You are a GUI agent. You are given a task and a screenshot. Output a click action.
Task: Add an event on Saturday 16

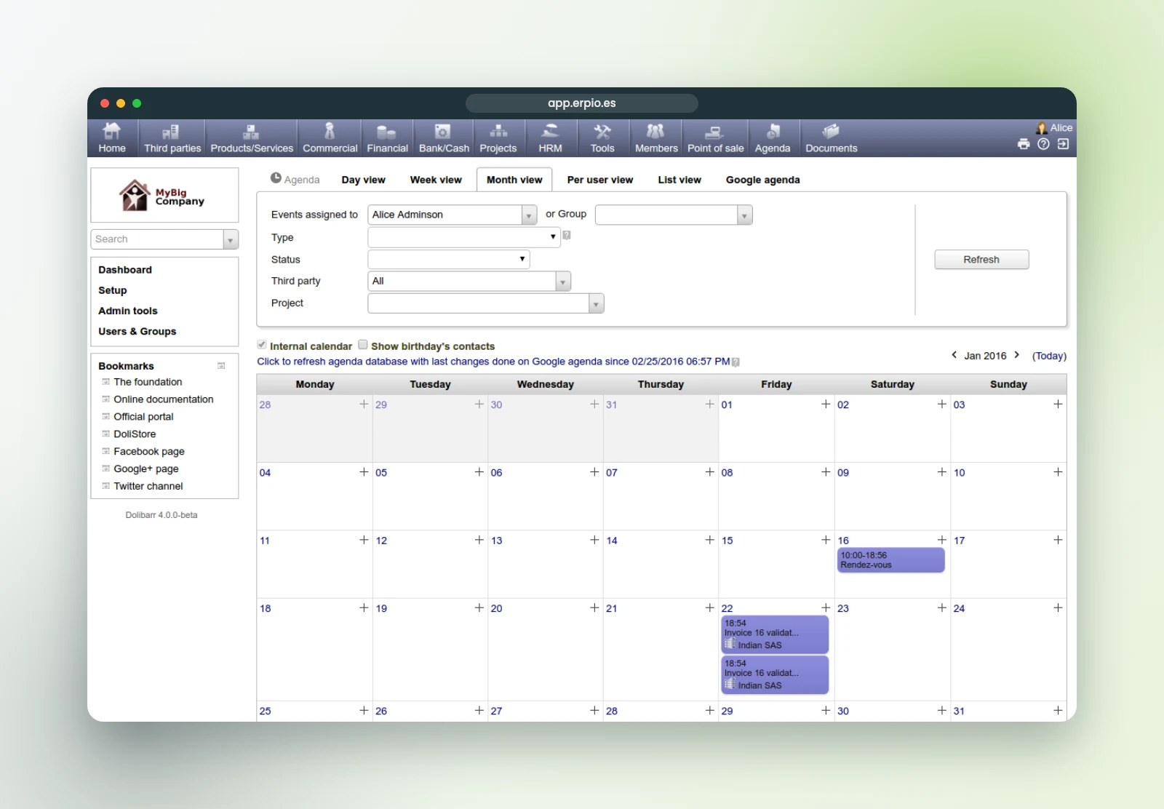tap(941, 540)
